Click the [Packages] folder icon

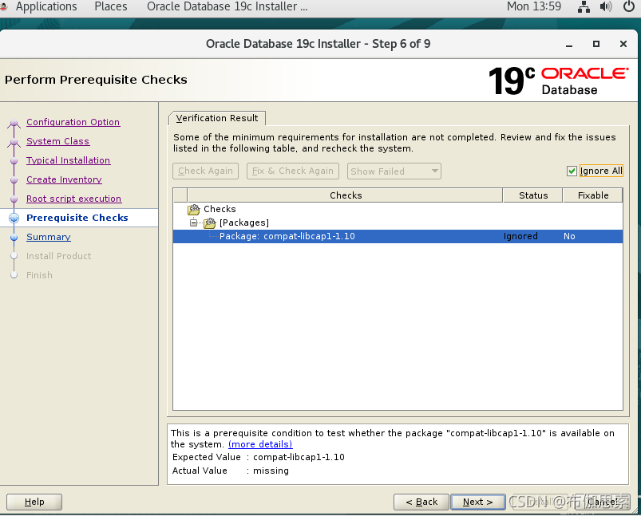tap(210, 223)
